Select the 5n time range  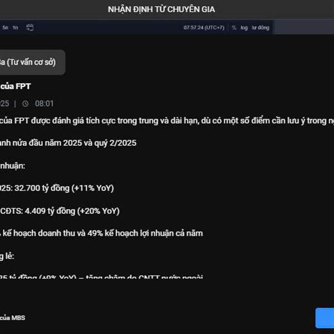6,27
